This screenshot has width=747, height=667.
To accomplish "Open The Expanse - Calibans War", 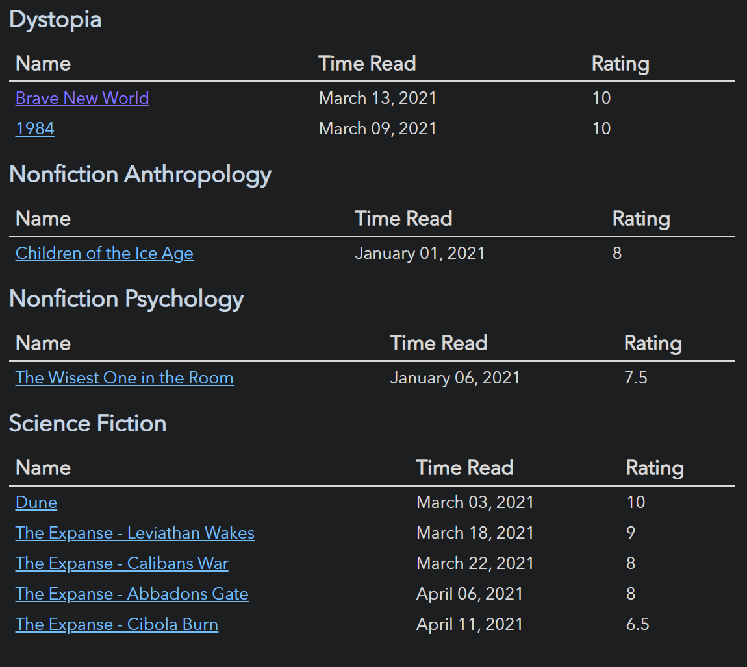I will [121, 563].
